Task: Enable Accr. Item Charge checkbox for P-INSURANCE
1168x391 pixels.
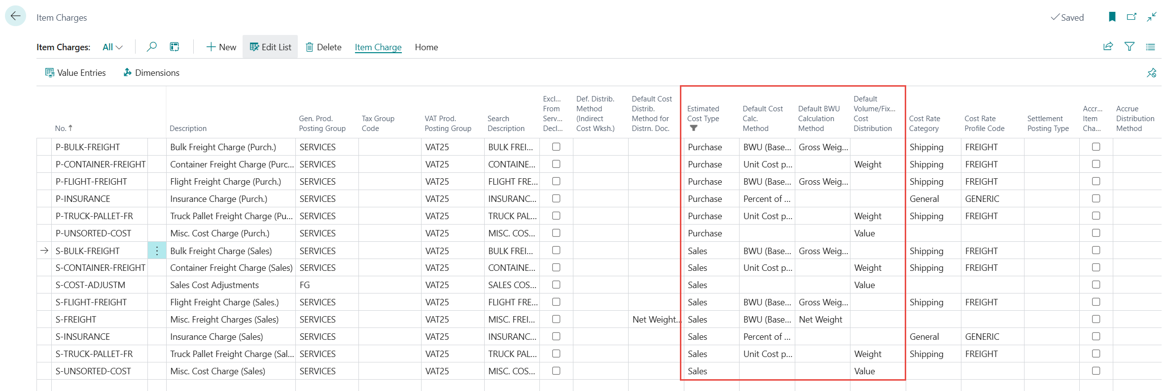Action: click(x=1096, y=198)
